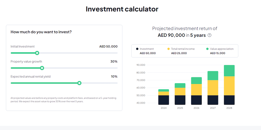Click the dark Investment legend dot
The width and height of the screenshot is (261, 130).
pos(137,49)
